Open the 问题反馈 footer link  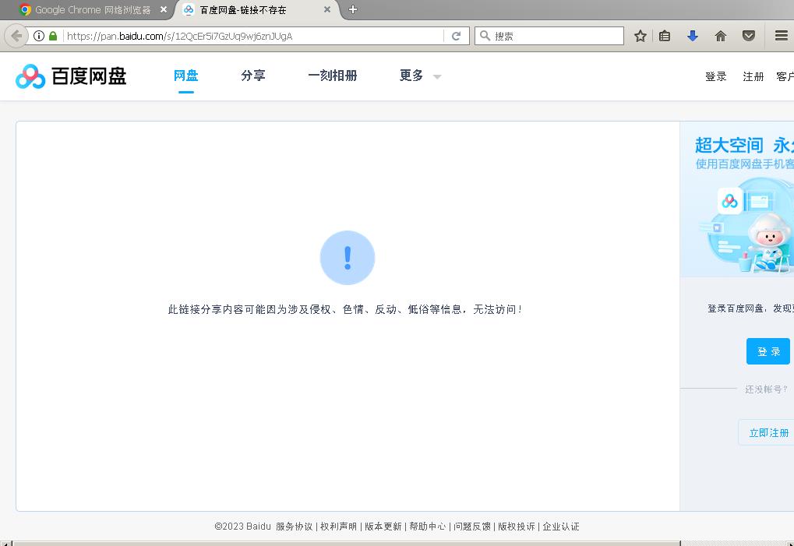(472, 527)
